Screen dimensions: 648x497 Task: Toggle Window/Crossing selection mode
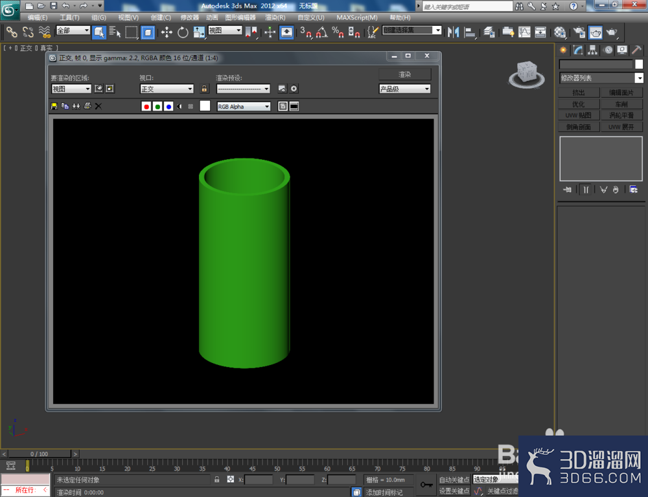(x=148, y=32)
